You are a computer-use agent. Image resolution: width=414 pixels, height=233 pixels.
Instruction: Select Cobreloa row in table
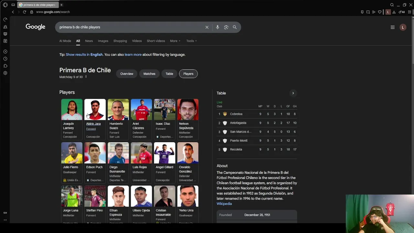pyautogui.click(x=257, y=114)
